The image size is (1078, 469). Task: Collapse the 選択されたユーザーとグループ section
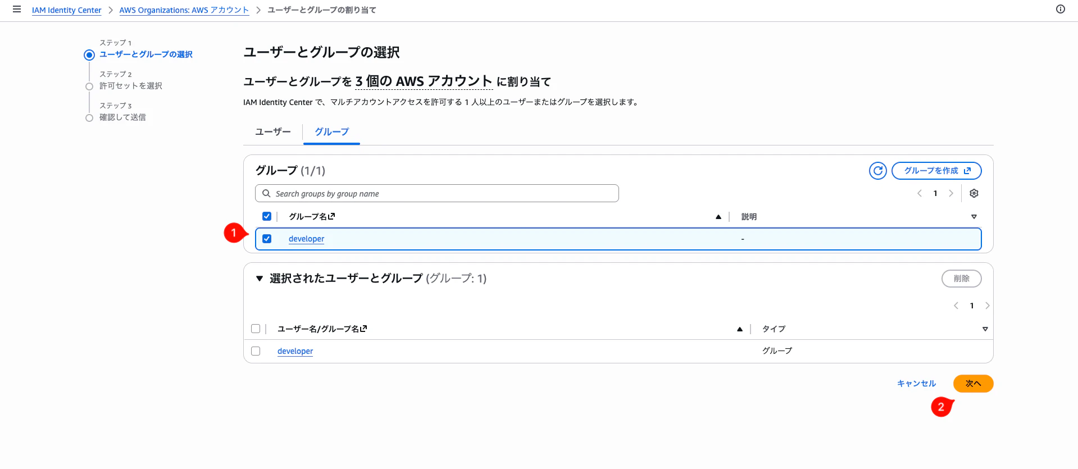(259, 279)
